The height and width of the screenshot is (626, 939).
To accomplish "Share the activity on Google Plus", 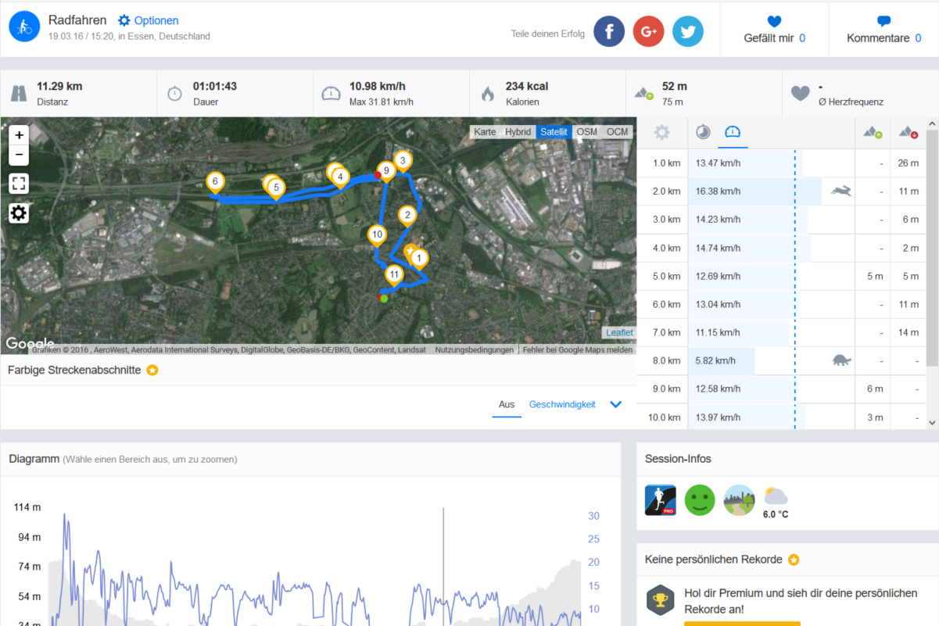I will [x=648, y=31].
